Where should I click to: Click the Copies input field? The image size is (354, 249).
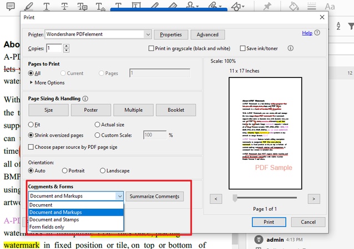point(54,48)
